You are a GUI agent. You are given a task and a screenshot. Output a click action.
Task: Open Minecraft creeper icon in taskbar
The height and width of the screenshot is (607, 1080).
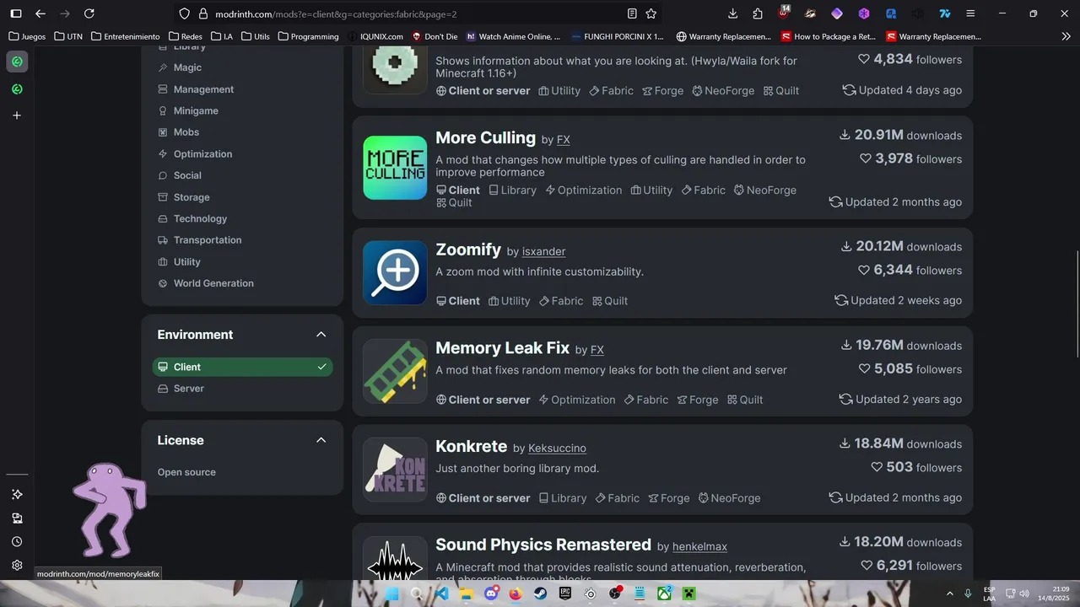(688, 594)
